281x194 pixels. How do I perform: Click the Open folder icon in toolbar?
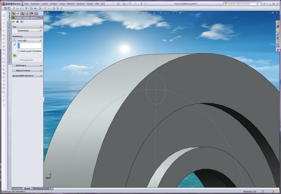click(x=14, y=8)
